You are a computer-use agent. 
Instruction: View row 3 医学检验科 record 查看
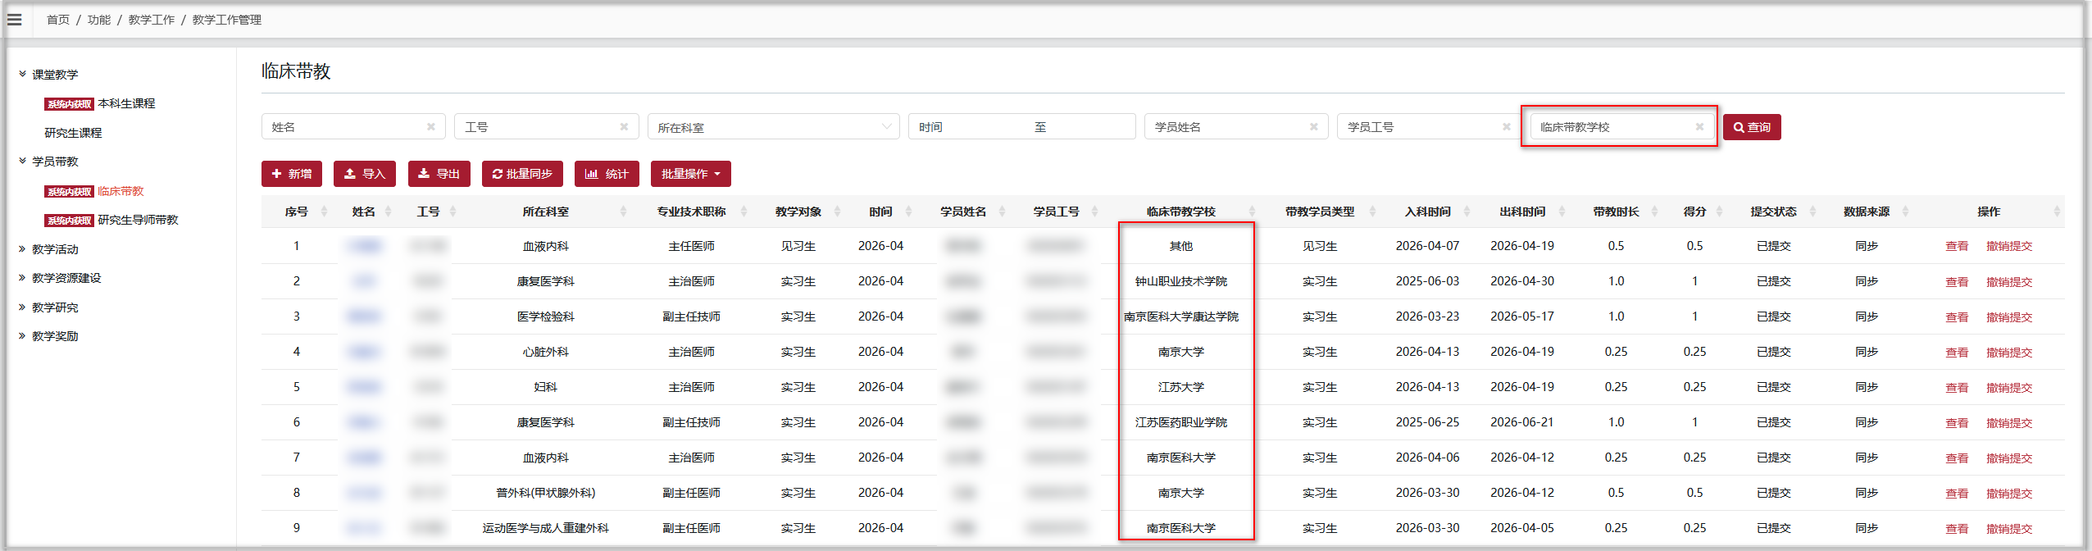click(1957, 317)
